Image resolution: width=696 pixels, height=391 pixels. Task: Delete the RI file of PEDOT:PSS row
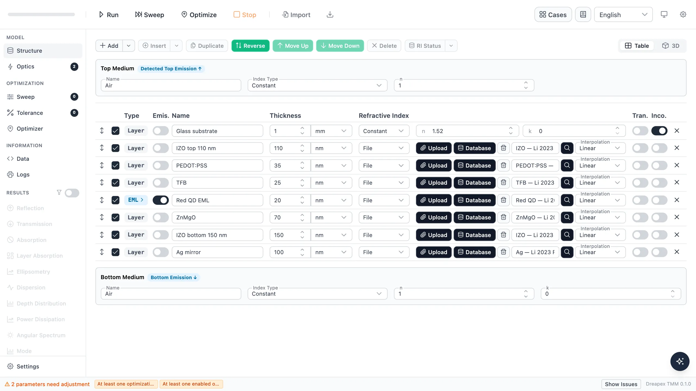click(504, 165)
